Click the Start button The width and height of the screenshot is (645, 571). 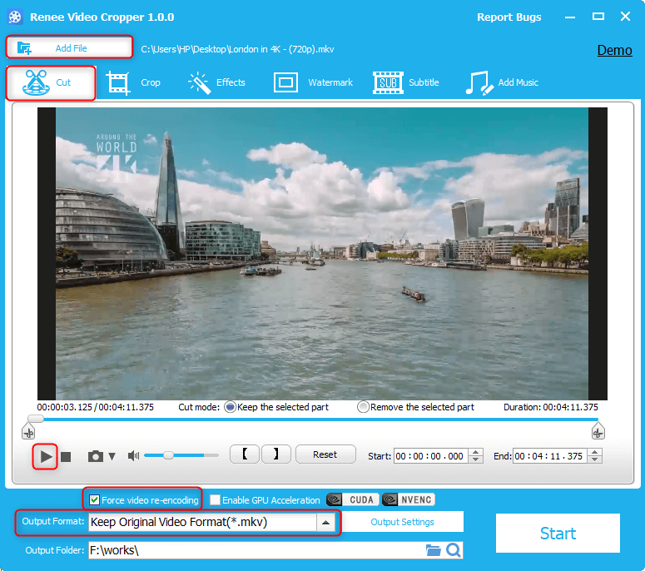click(x=558, y=534)
